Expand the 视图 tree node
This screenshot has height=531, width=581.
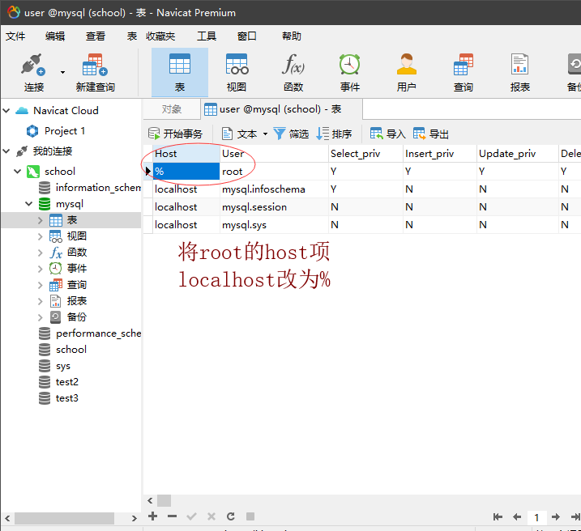point(40,236)
